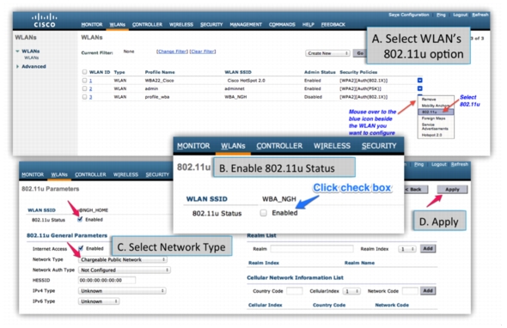Image resolution: width=507 pixels, height=328 pixels.
Task: Open COMMANDS menu in the top bar
Action: (282, 25)
